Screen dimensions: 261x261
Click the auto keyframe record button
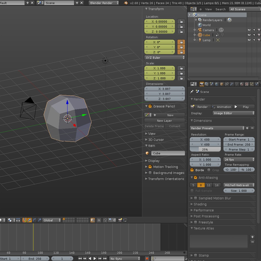pos(147,258)
